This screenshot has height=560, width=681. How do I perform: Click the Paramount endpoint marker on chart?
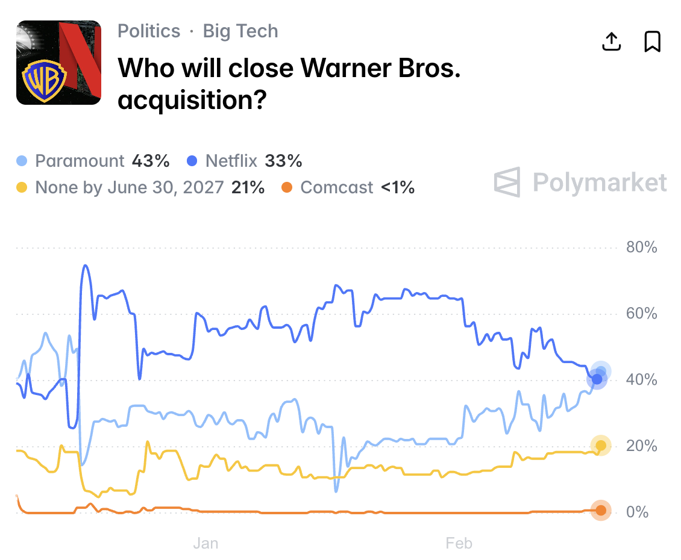(x=601, y=372)
